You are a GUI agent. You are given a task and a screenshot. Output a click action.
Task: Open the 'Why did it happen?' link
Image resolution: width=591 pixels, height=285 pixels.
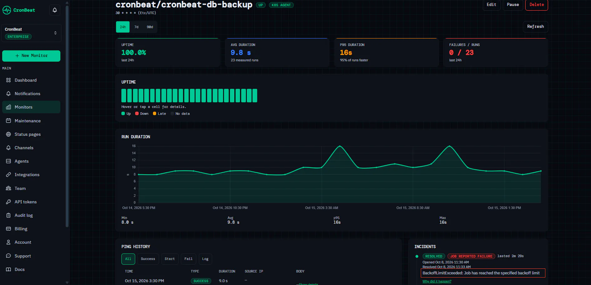click(437, 282)
